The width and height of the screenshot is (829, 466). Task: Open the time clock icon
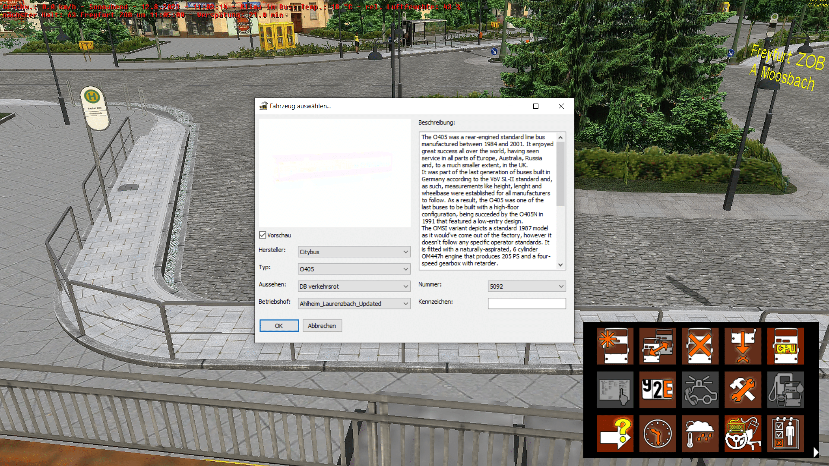click(657, 433)
